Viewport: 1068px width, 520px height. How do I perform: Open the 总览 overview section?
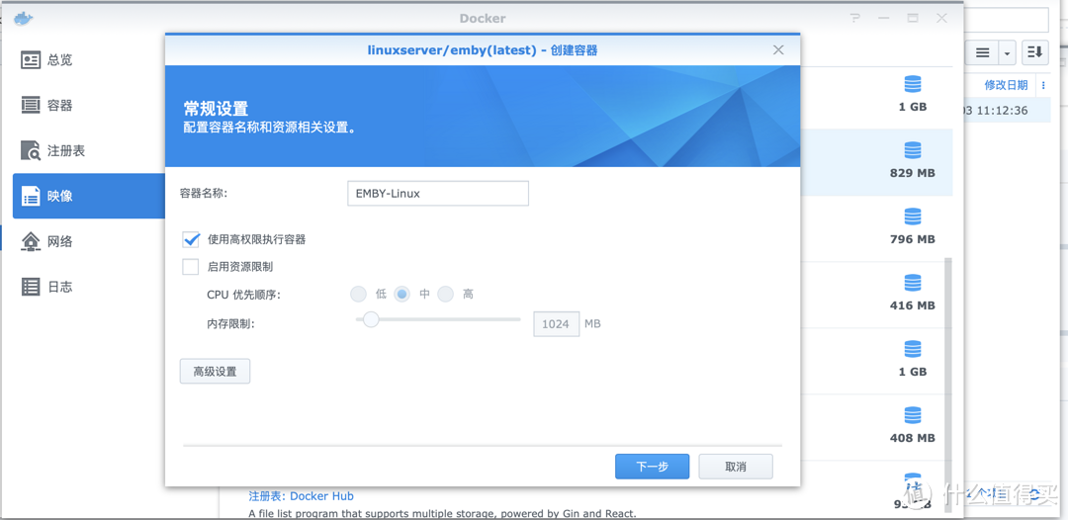pos(89,60)
